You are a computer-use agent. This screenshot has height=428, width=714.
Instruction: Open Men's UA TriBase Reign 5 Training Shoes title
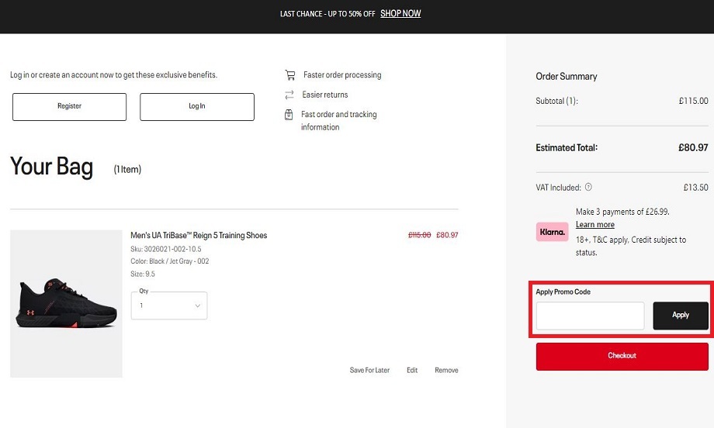point(199,235)
